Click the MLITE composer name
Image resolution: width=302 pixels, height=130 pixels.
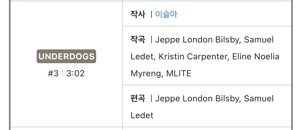tap(179, 74)
